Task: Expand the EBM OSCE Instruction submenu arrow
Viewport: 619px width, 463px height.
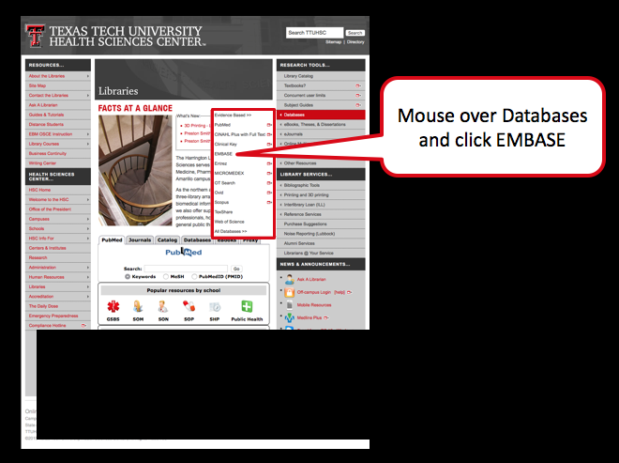Action: (x=87, y=134)
